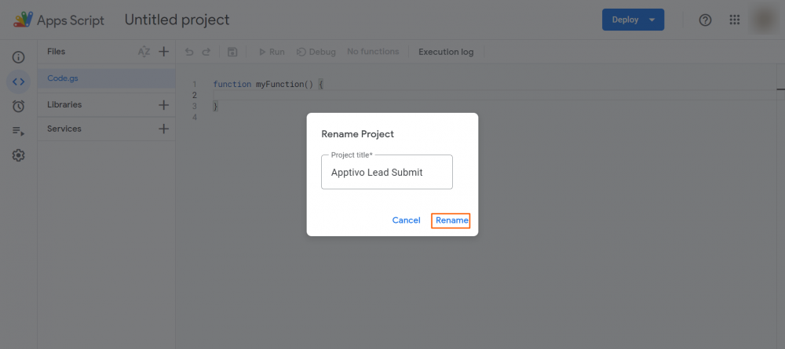Select the Editor code icon in sidebar

(19, 82)
